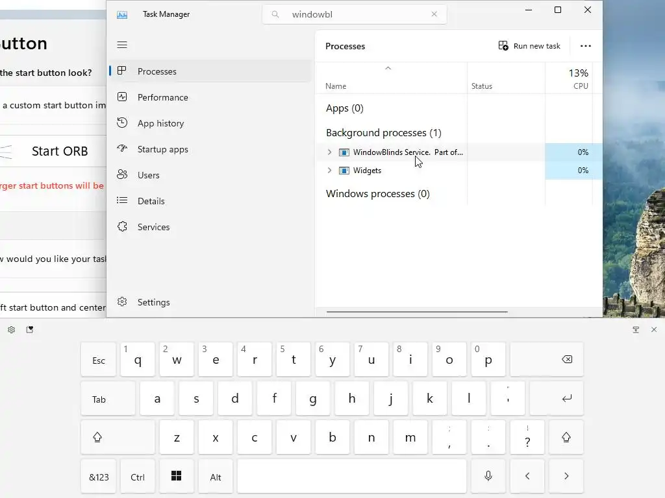
Task: Open the three-dot more options menu
Action: click(586, 46)
